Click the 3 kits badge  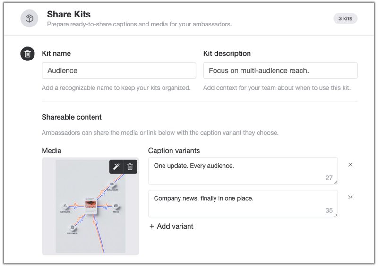[345, 18]
